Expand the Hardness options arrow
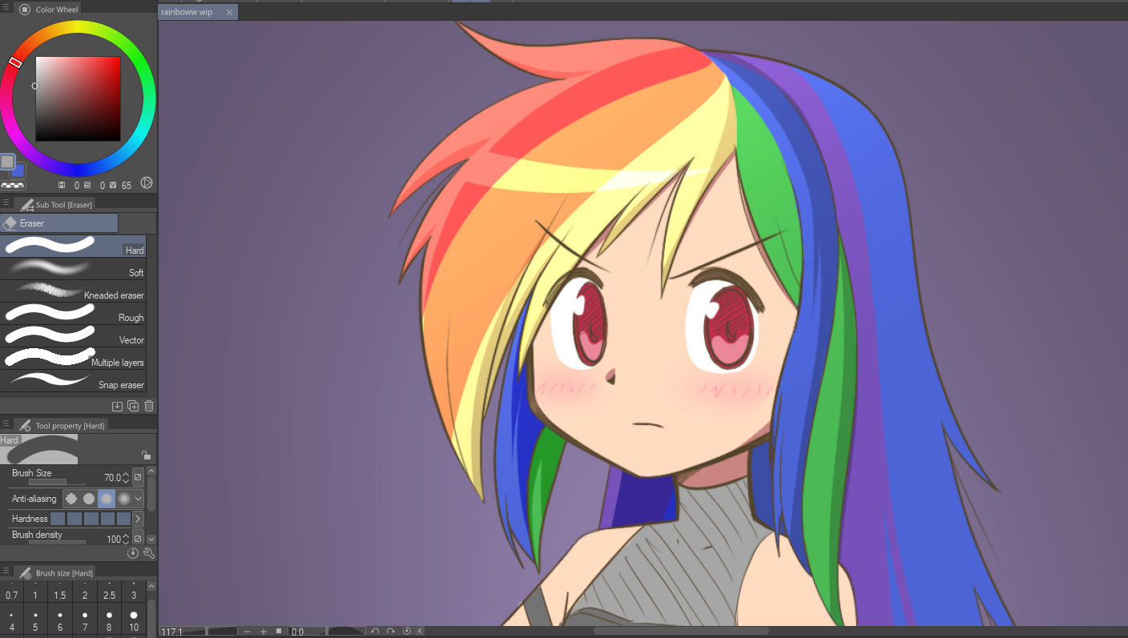 pos(138,519)
